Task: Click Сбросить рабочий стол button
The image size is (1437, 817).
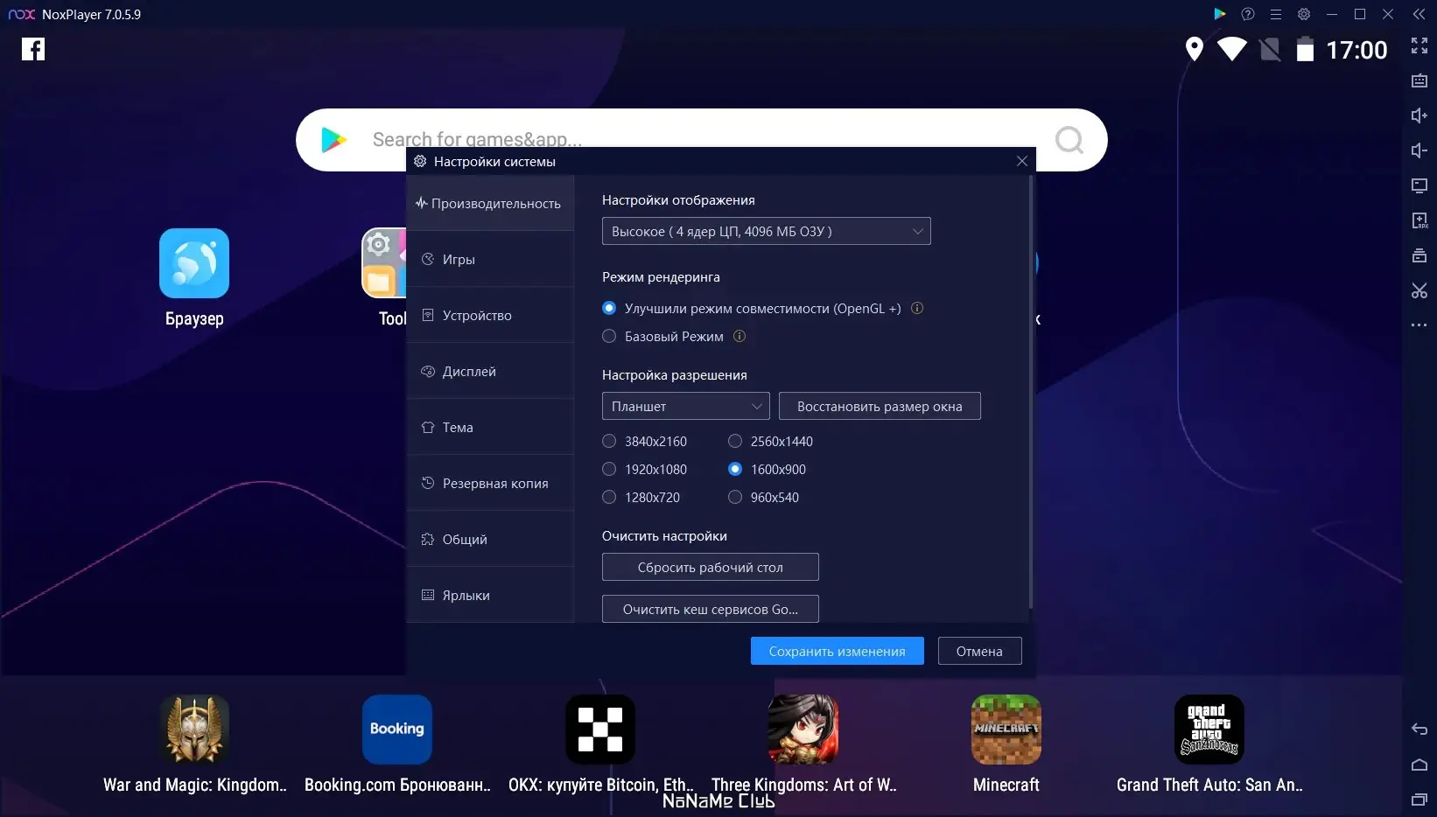Action: 711,567
